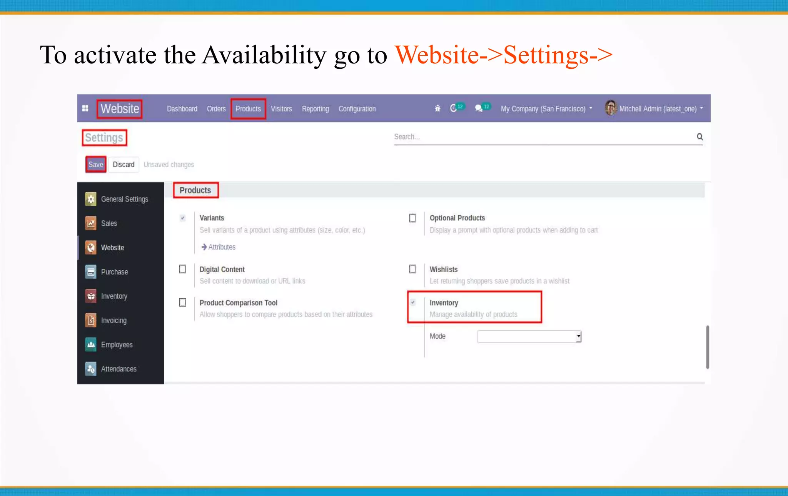This screenshot has height=496, width=788.
Task: Toggle the Inventory availability checkbox
Action: pyautogui.click(x=413, y=303)
